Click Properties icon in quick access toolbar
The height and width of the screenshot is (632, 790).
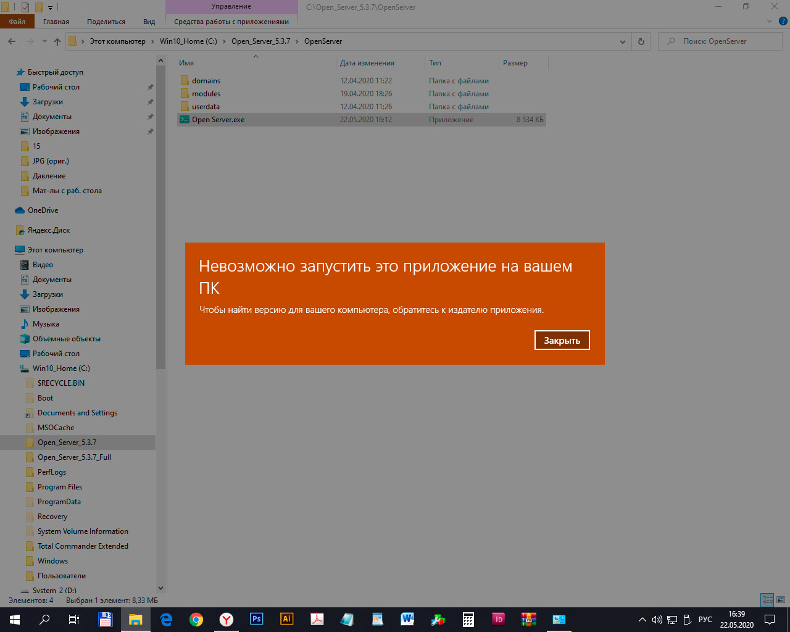point(25,7)
